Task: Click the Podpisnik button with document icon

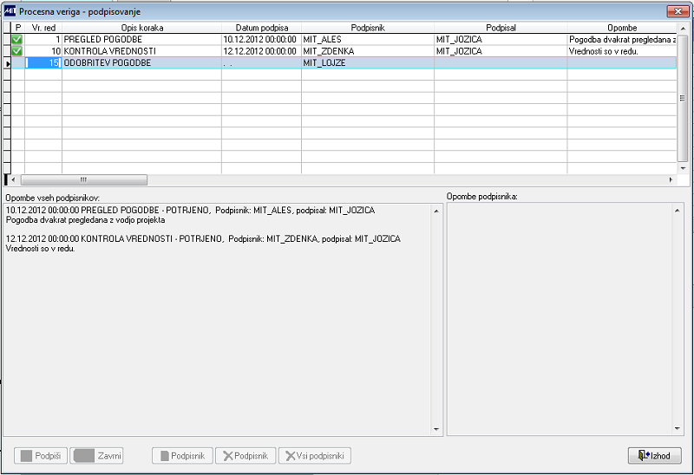Action: [182, 456]
